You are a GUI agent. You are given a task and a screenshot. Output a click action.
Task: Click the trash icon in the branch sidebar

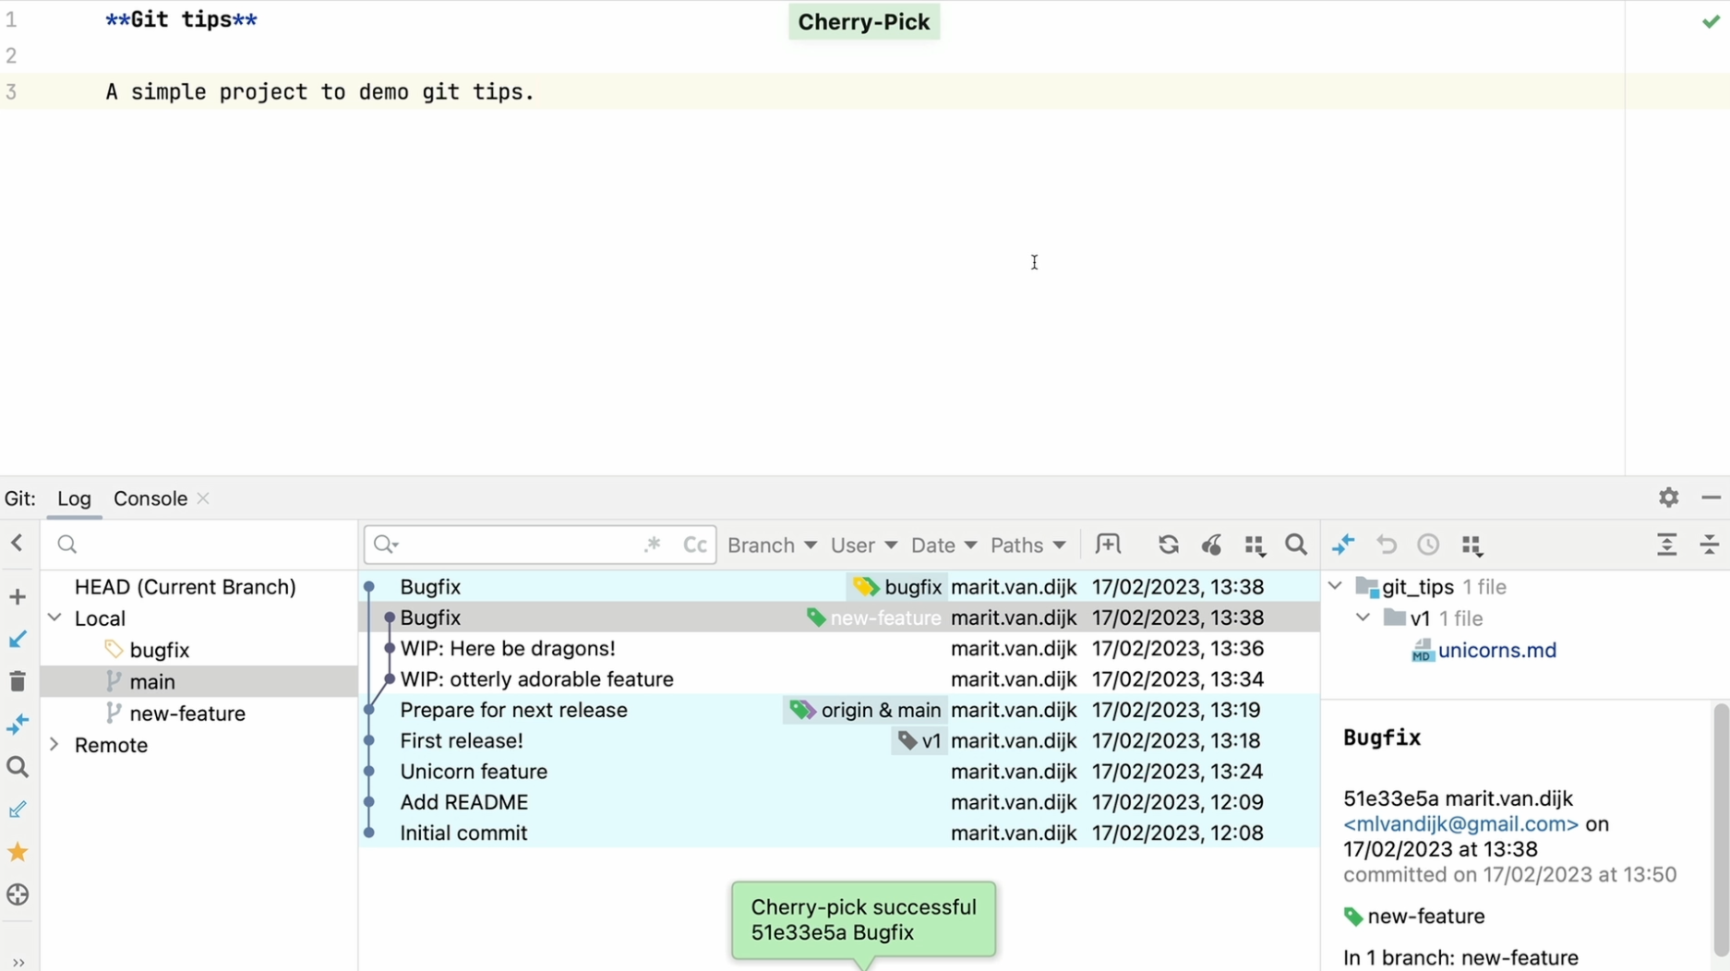(x=17, y=680)
